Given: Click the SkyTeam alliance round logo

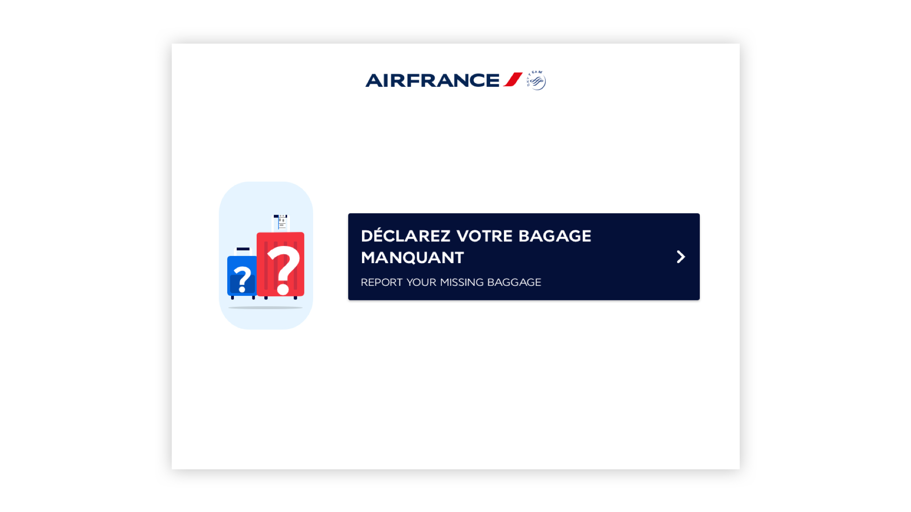Looking at the screenshot, I should (536, 80).
